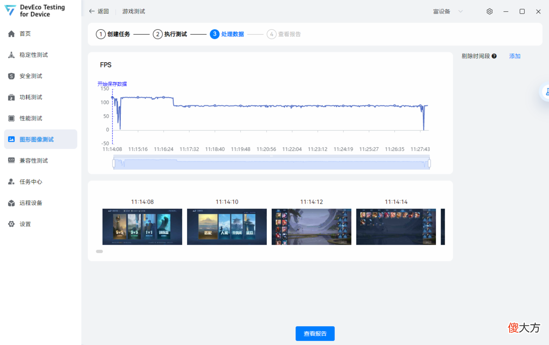This screenshot has height=345, width=549.
Task: Select step 3 处理数据
Action: [227, 34]
